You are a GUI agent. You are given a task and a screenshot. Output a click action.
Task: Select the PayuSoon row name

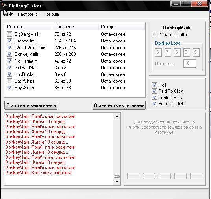click(x=24, y=88)
